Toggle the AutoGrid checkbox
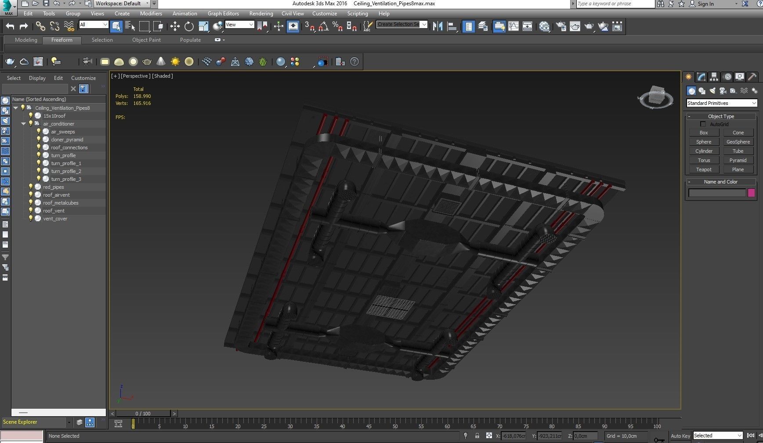This screenshot has height=443, width=763. coord(703,124)
